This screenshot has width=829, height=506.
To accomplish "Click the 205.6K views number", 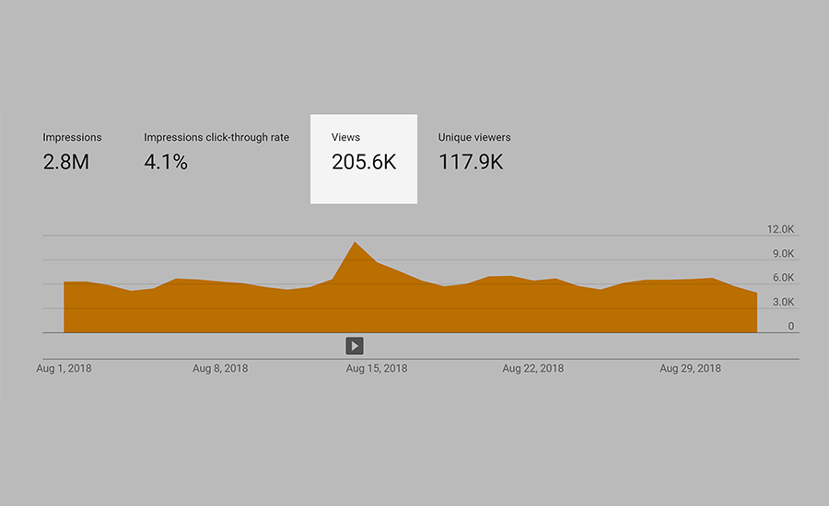I will (364, 163).
